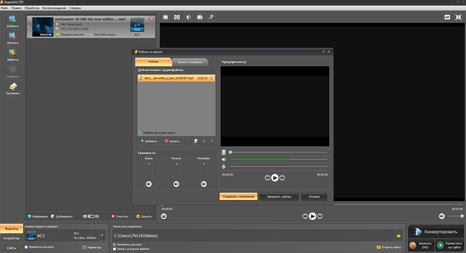466x253 pixels.
Task: Open the folder browse icon for the save path
Action: [398, 236]
